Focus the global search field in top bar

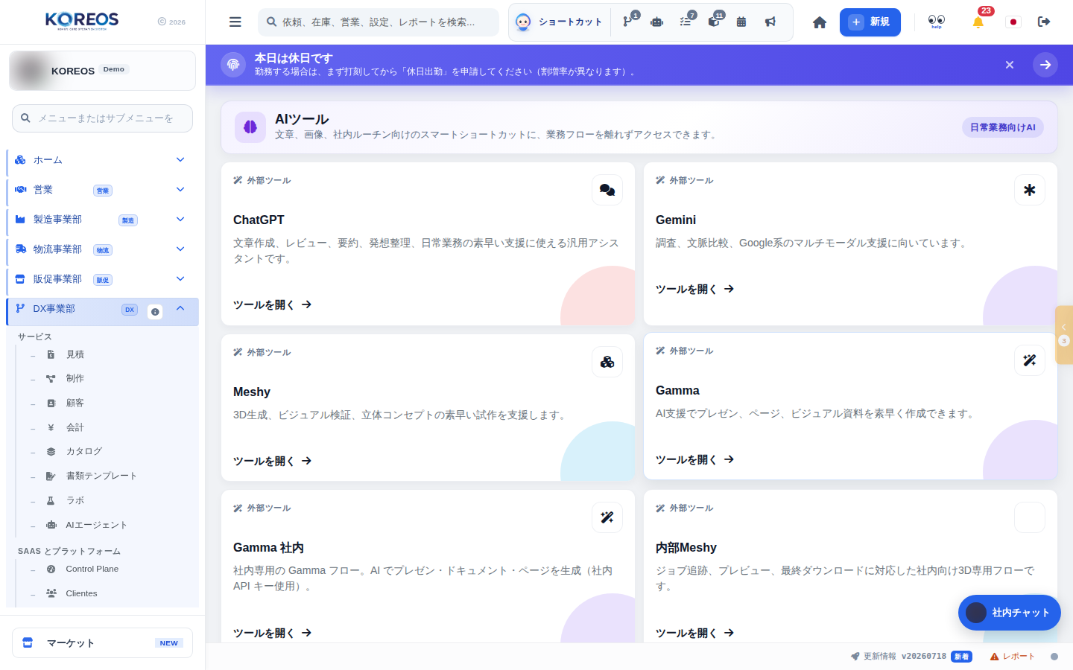pyautogui.click(x=379, y=22)
